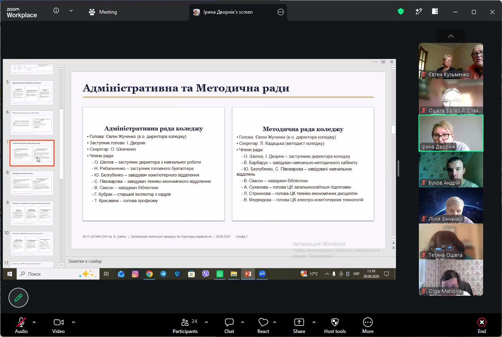
Task: Open Host tools
Action: pyautogui.click(x=335, y=325)
